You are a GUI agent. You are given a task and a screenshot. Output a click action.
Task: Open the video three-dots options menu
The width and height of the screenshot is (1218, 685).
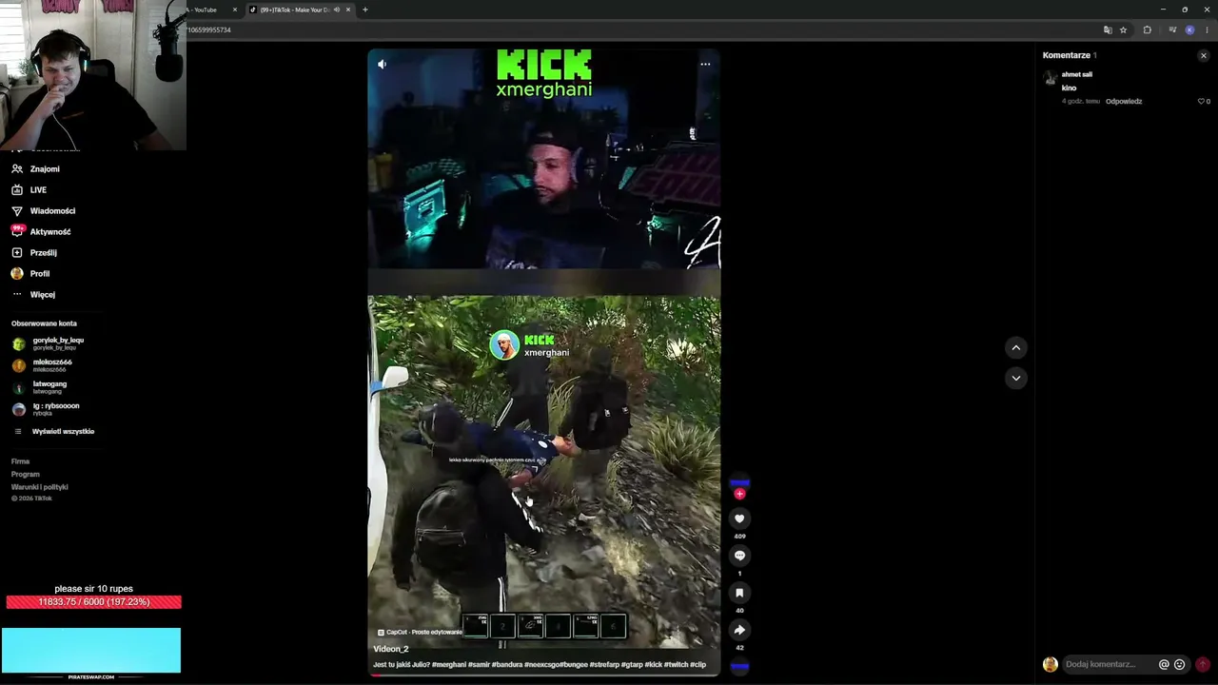[705, 65]
